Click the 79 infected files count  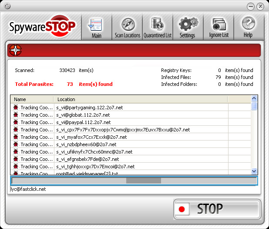[x=218, y=77]
